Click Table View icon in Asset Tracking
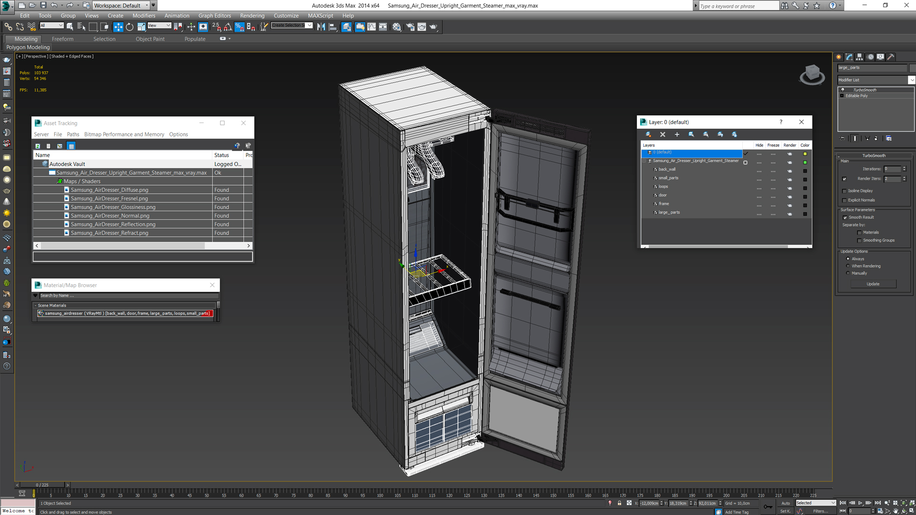The height and width of the screenshot is (515, 916). point(71,146)
